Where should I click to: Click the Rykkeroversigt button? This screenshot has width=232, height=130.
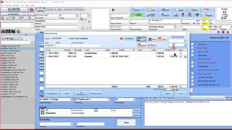96,94
